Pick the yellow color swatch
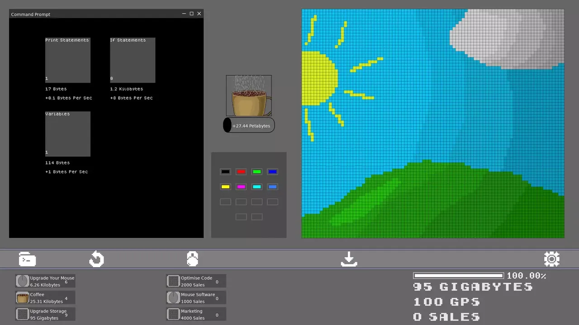579x325 pixels. tap(225, 187)
